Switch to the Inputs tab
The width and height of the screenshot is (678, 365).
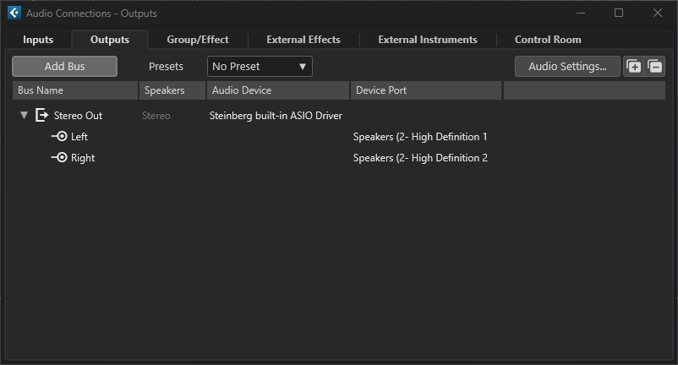(38, 40)
